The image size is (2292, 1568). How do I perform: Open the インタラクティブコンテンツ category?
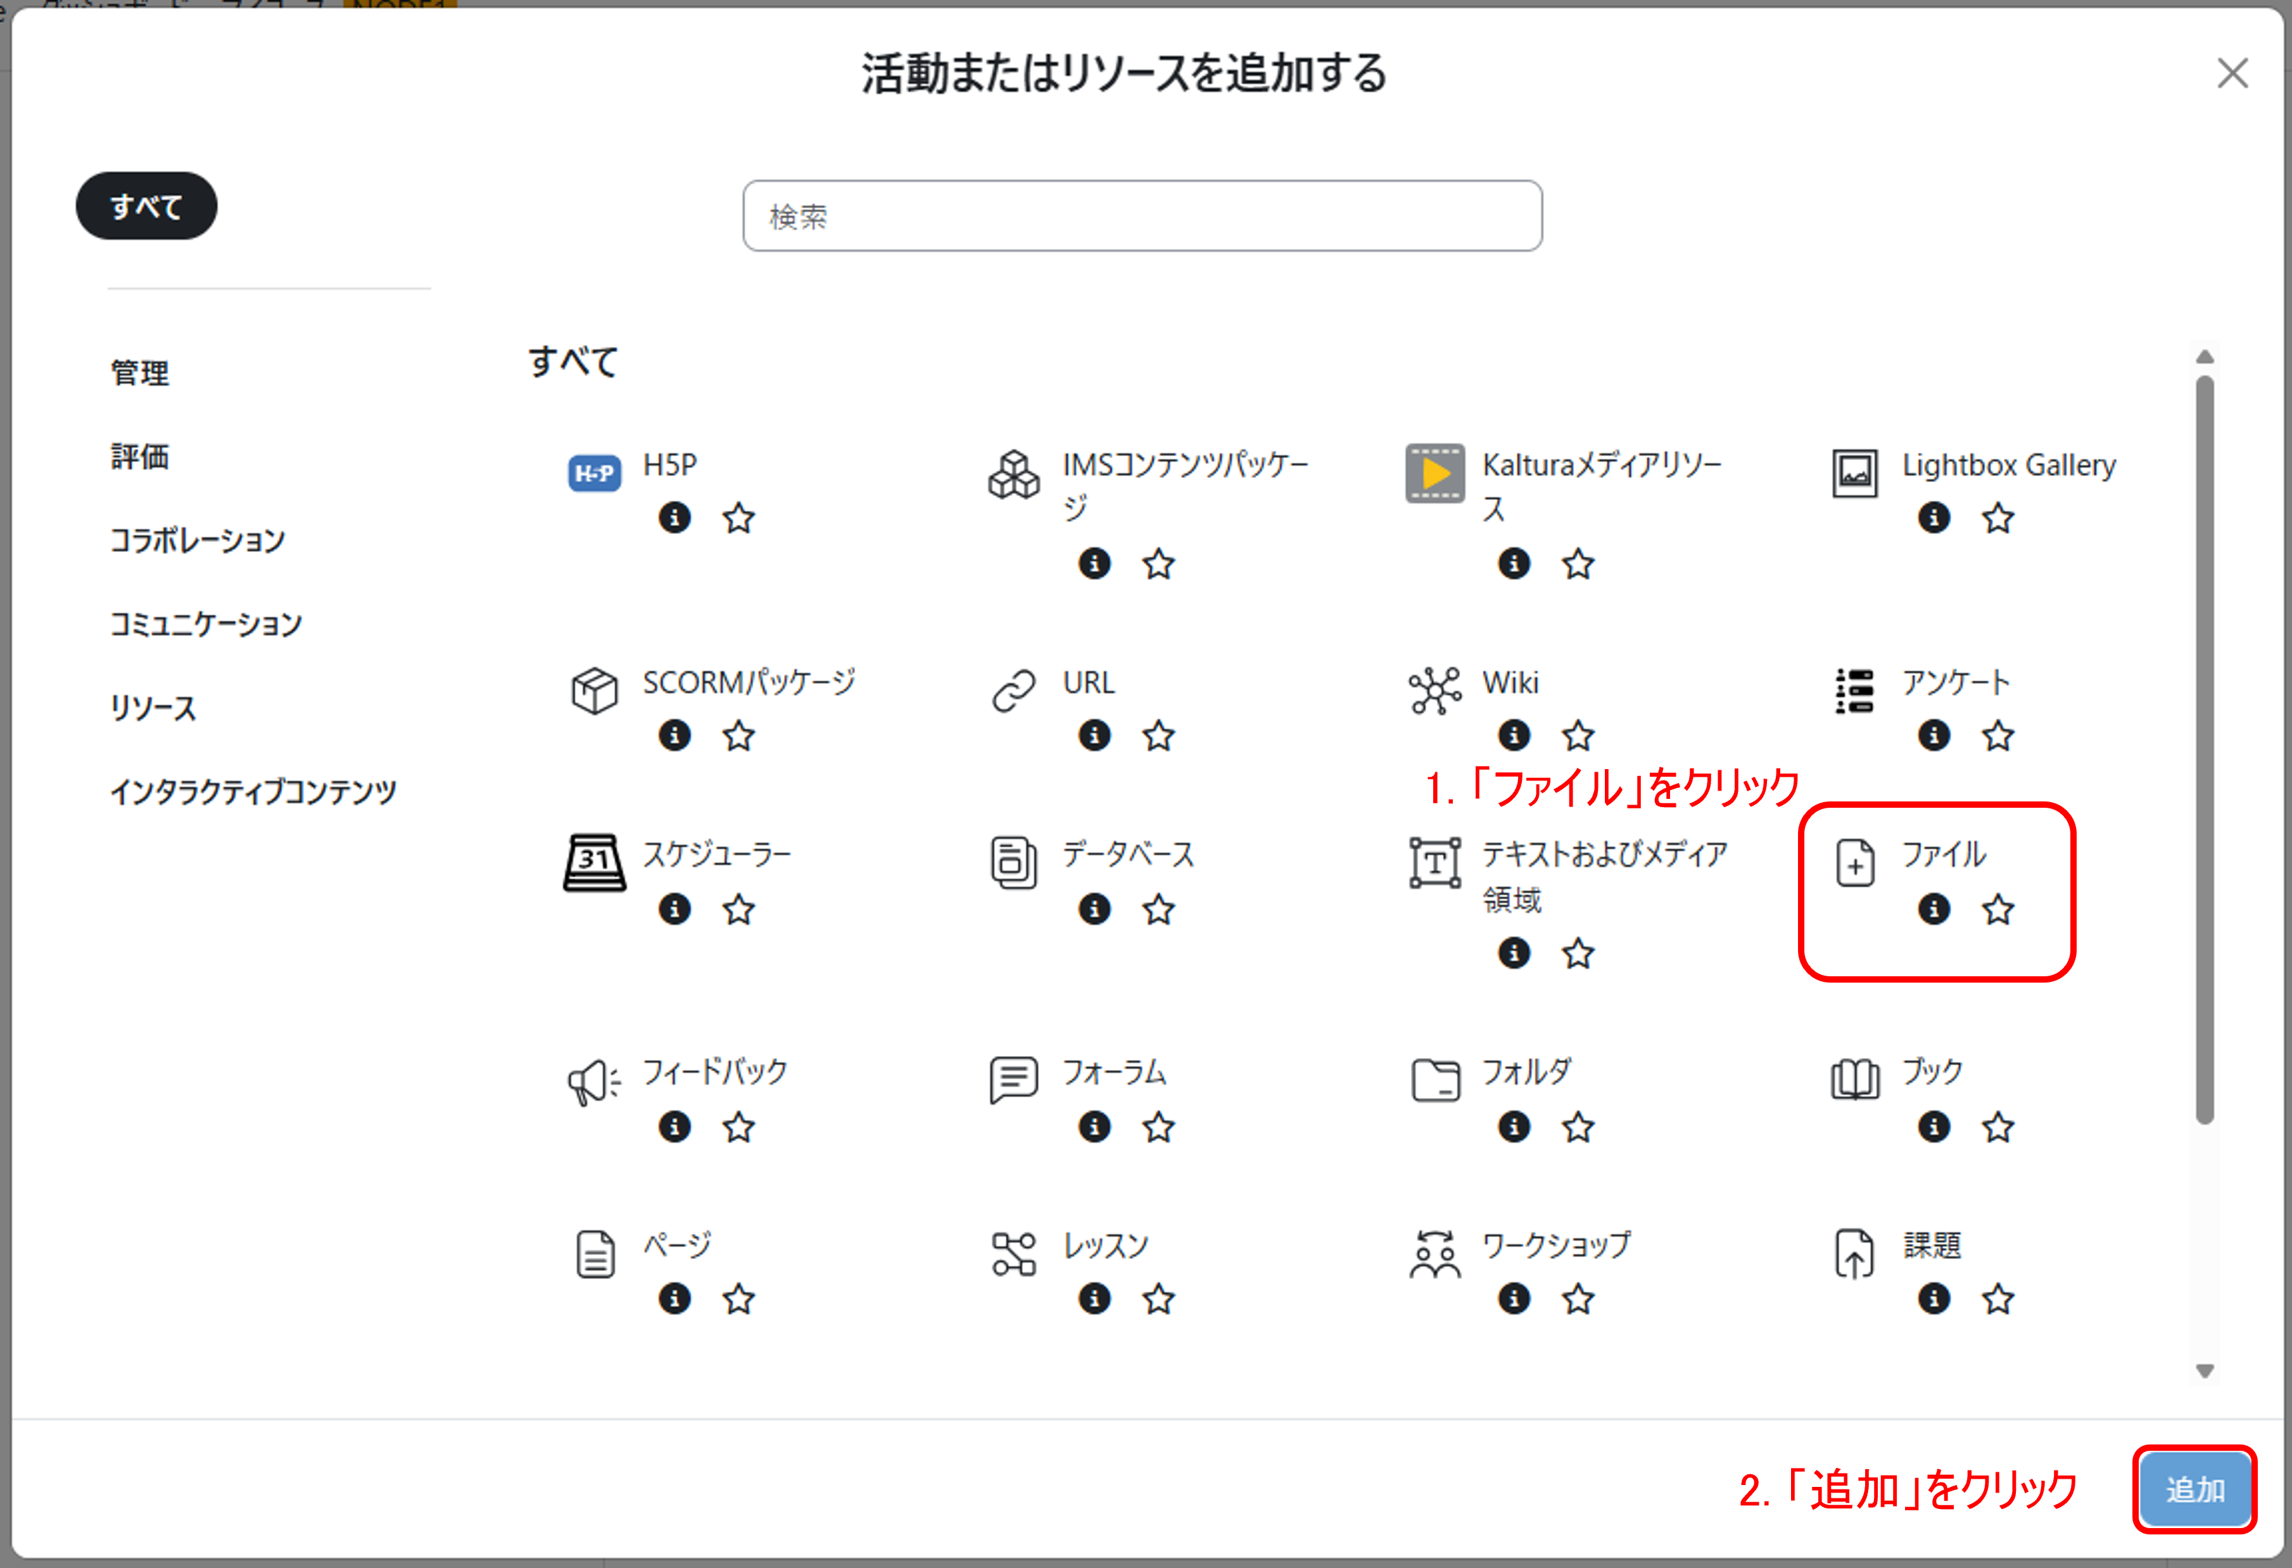point(253,793)
